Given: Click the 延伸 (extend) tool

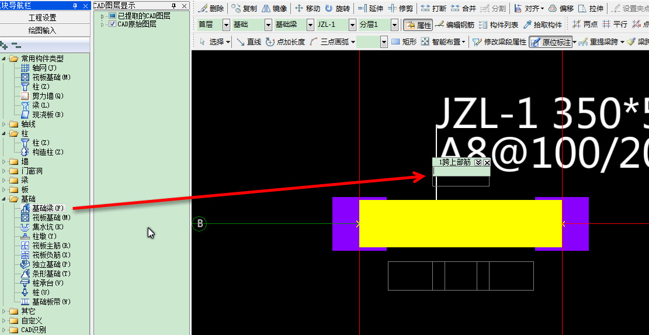Looking at the screenshot, I should (x=370, y=9).
